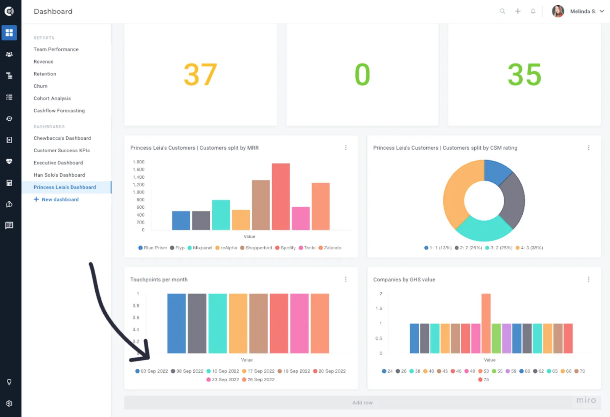Open Cashflow Forecasting report
The image size is (610, 417).
point(59,110)
